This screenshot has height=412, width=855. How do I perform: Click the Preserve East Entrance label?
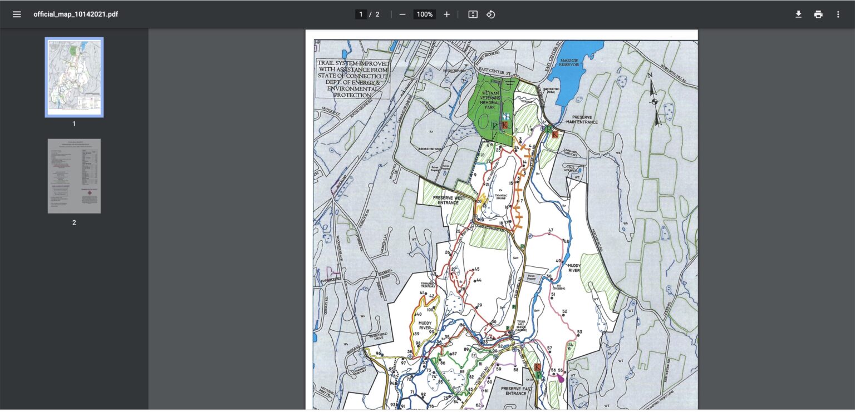(x=515, y=391)
